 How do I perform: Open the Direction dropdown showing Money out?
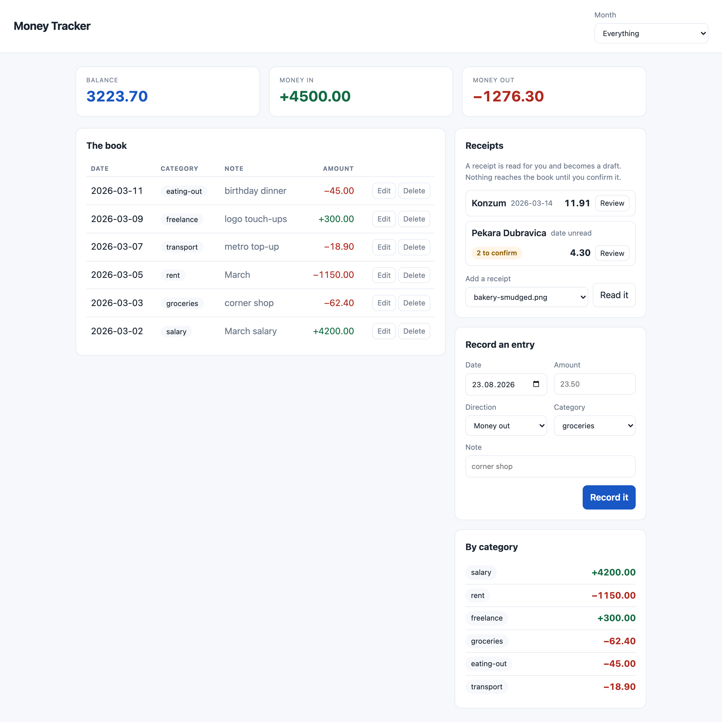[x=506, y=426]
